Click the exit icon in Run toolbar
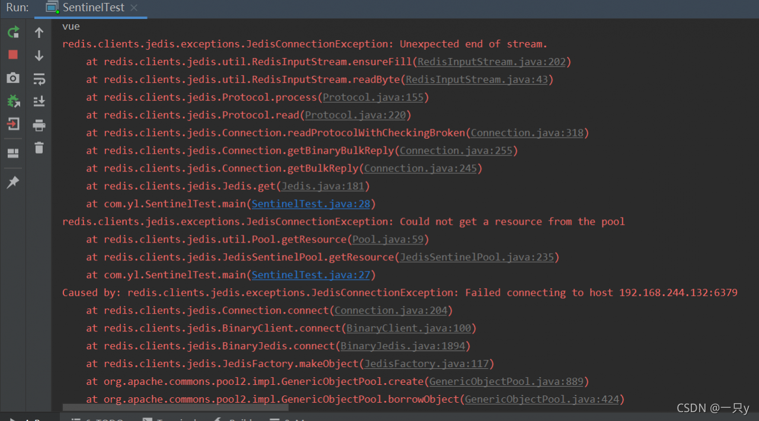 (x=13, y=124)
